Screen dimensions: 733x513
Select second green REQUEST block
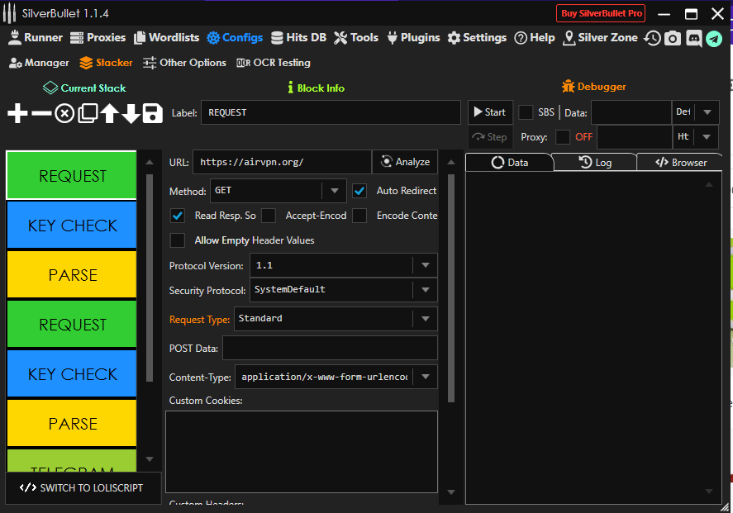(72, 325)
